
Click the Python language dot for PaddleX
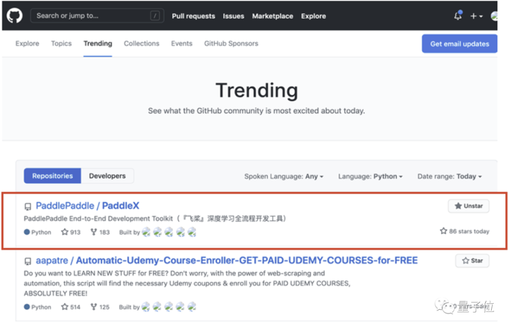pos(27,231)
